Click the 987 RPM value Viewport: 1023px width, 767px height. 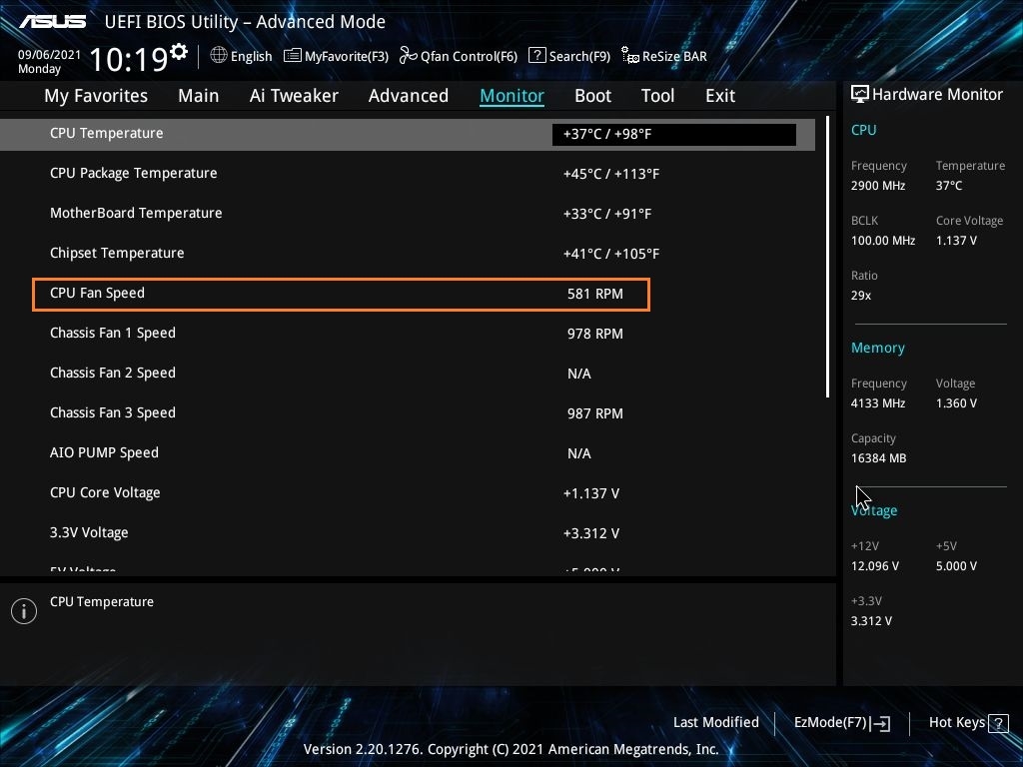pos(595,413)
